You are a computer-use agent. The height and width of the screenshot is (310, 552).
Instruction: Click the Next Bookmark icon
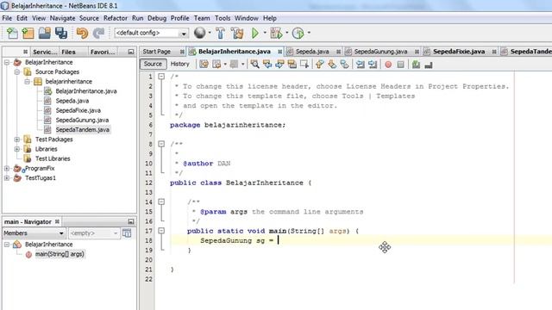(332, 64)
